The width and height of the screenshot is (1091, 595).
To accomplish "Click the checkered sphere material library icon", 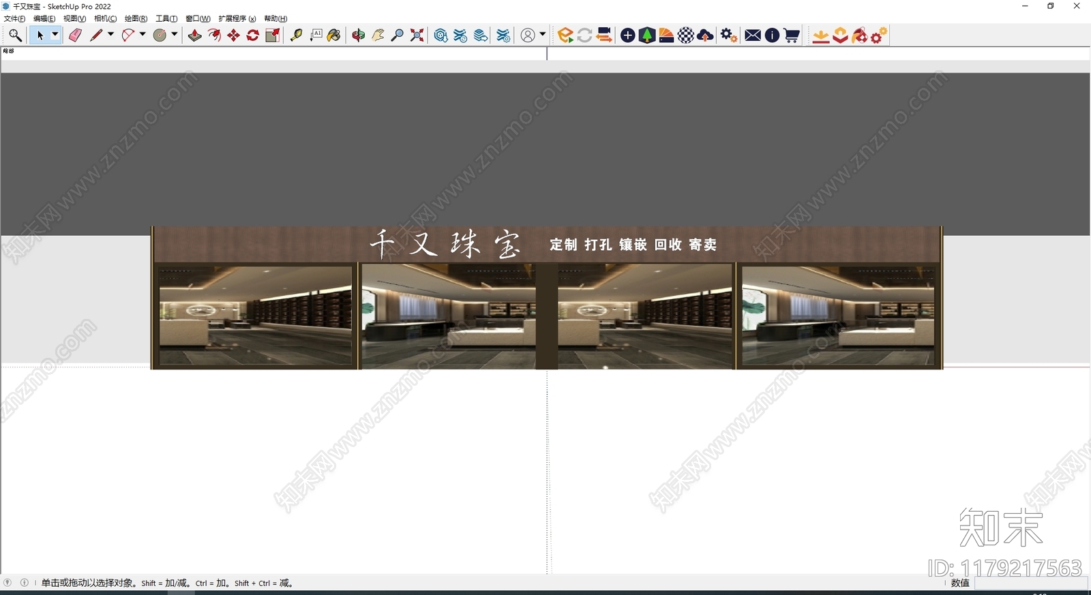I will click(686, 35).
